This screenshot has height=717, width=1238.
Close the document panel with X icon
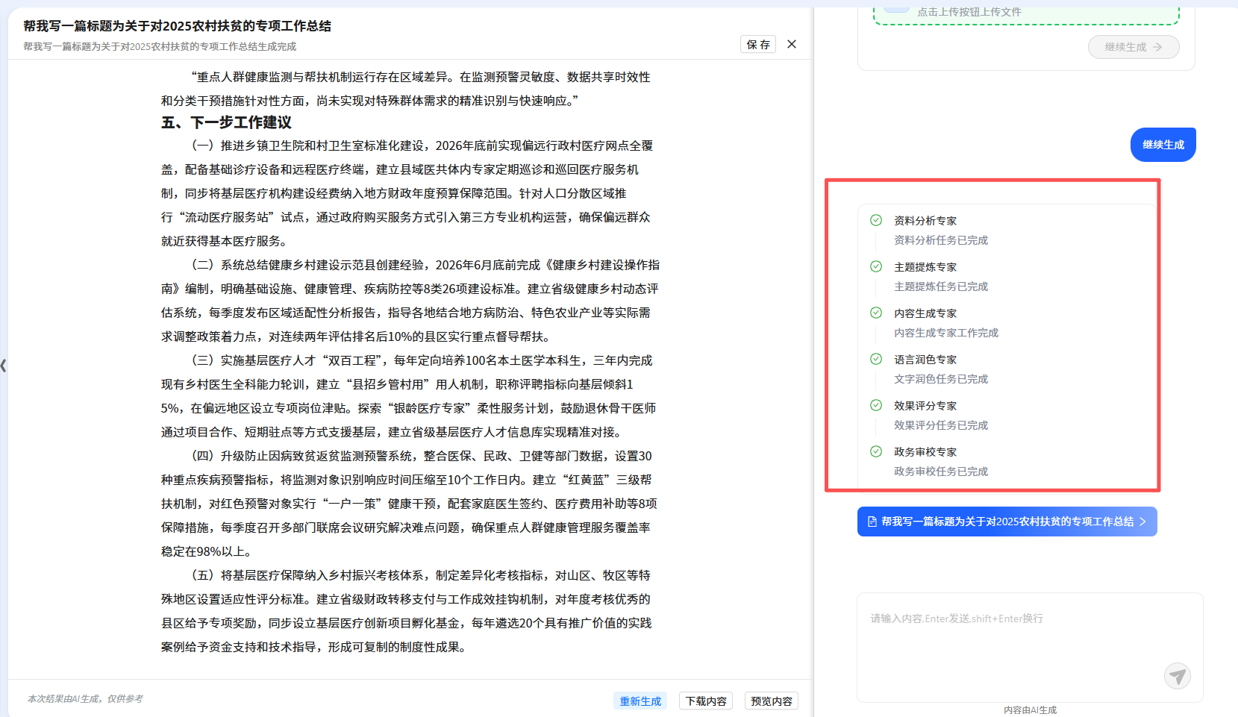tap(792, 44)
